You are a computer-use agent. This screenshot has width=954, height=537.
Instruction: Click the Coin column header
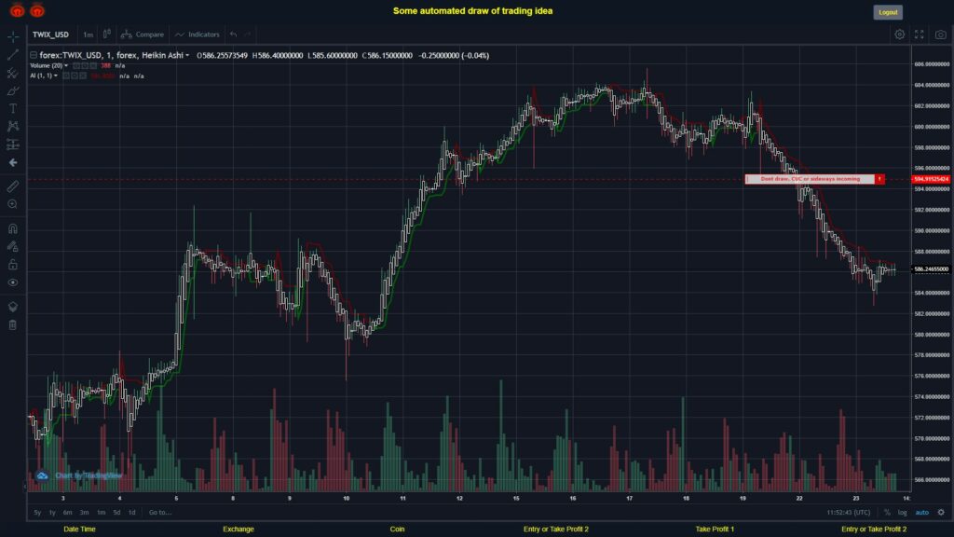397,530
